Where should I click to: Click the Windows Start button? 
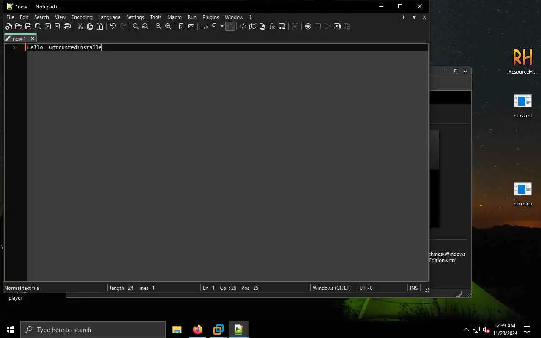point(10,330)
